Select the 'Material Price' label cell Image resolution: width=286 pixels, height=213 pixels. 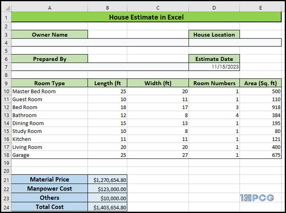tap(50, 179)
